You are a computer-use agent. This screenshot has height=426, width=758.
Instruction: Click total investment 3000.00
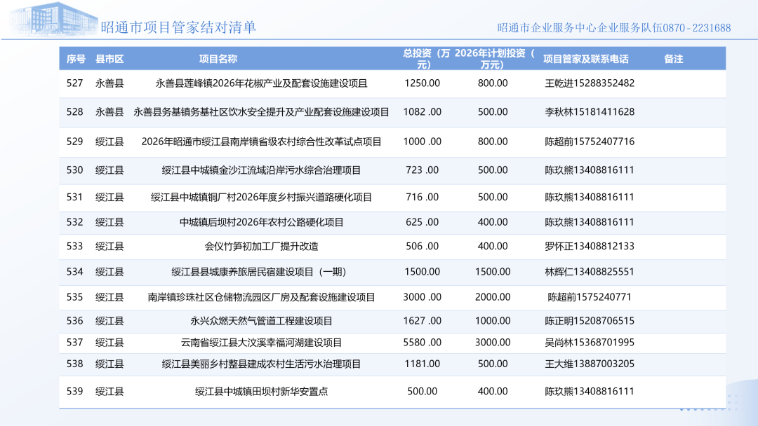pyautogui.click(x=423, y=297)
